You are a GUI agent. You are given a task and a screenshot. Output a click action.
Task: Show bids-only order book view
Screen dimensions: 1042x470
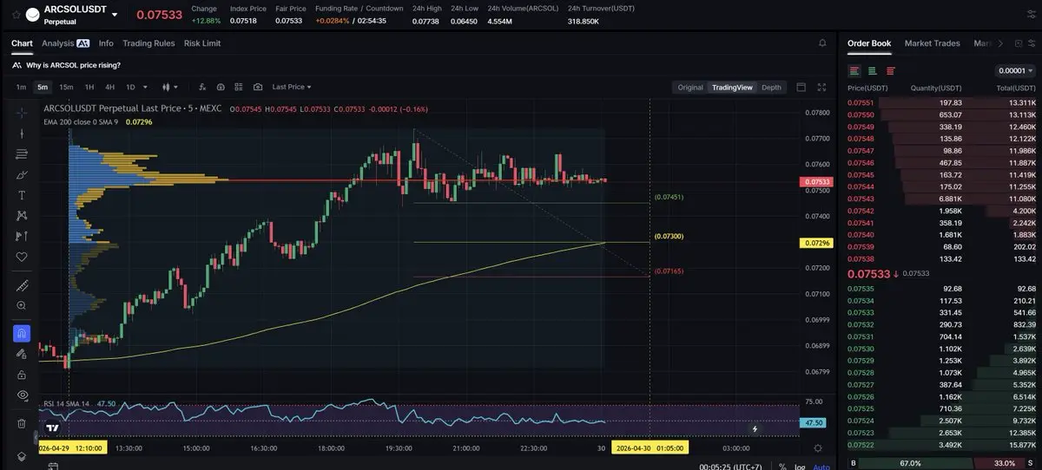click(x=873, y=70)
